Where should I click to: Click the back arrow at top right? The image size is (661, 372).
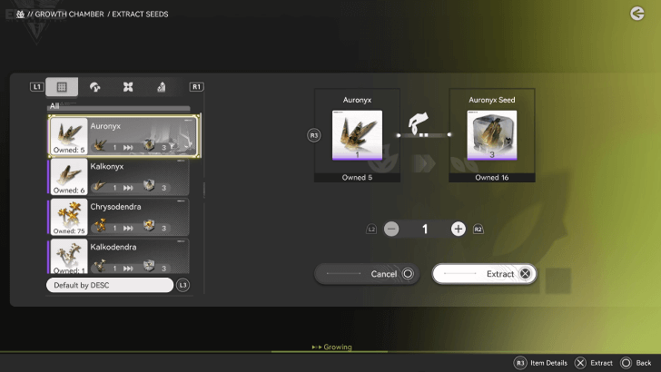[x=637, y=14]
